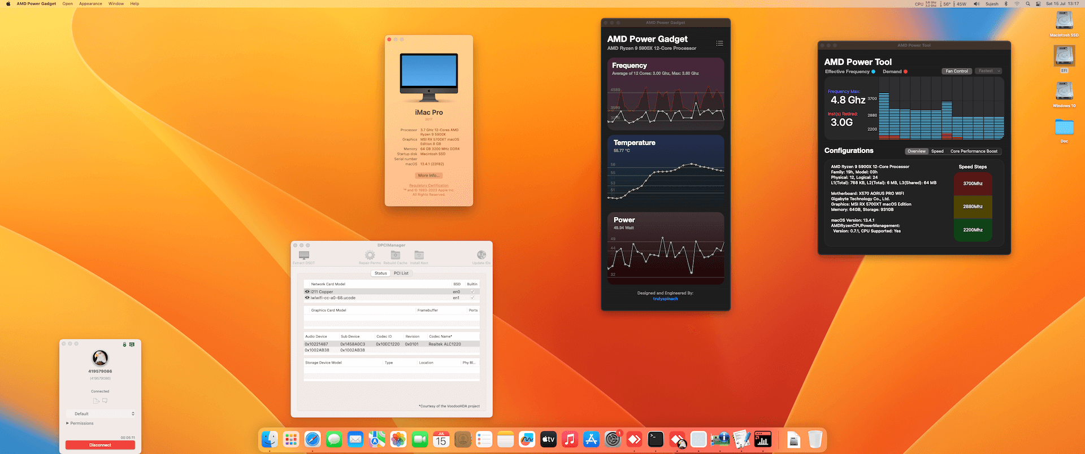Select Overview tab in AMD Power Tool
1085x454 pixels.
[917, 151]
